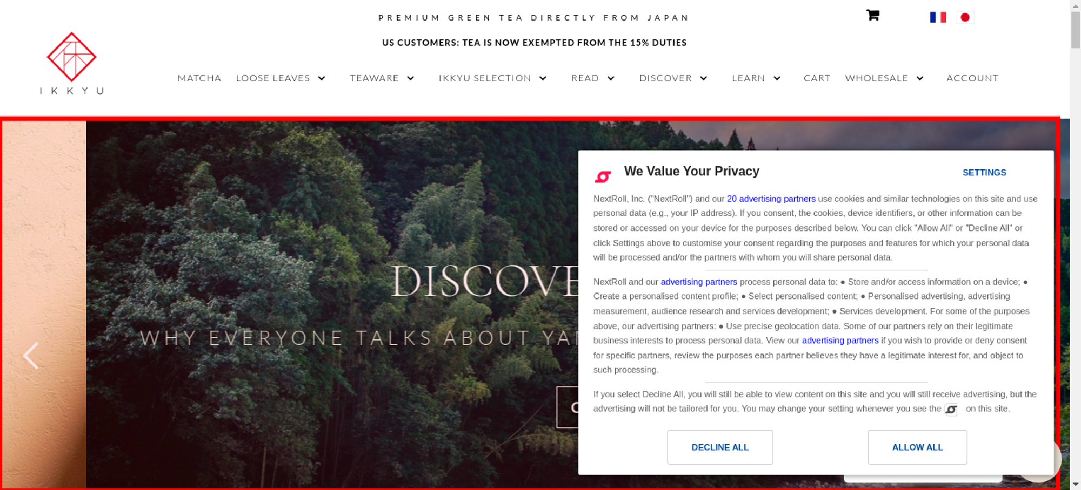Expand the Teaware dropdown arrow
This screenshot has height=490, width=1081.
pyautogui.click(x=411, y=78)
